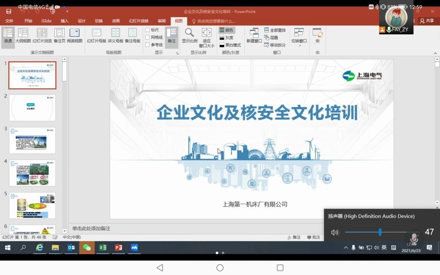Toggle the 备注 notes pane in the ribbon
Viewport: 440px width, 275px height.
tap(172, 37)
